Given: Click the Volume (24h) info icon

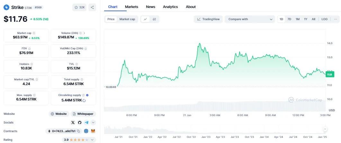Looking at the screenshot, I should (80, 33).
